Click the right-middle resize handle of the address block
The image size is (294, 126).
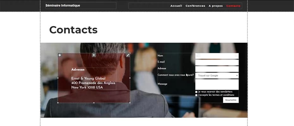[130, 78]
